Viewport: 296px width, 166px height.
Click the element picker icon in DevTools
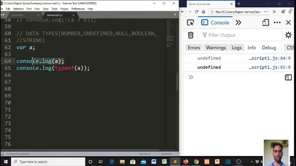(191, 23)
